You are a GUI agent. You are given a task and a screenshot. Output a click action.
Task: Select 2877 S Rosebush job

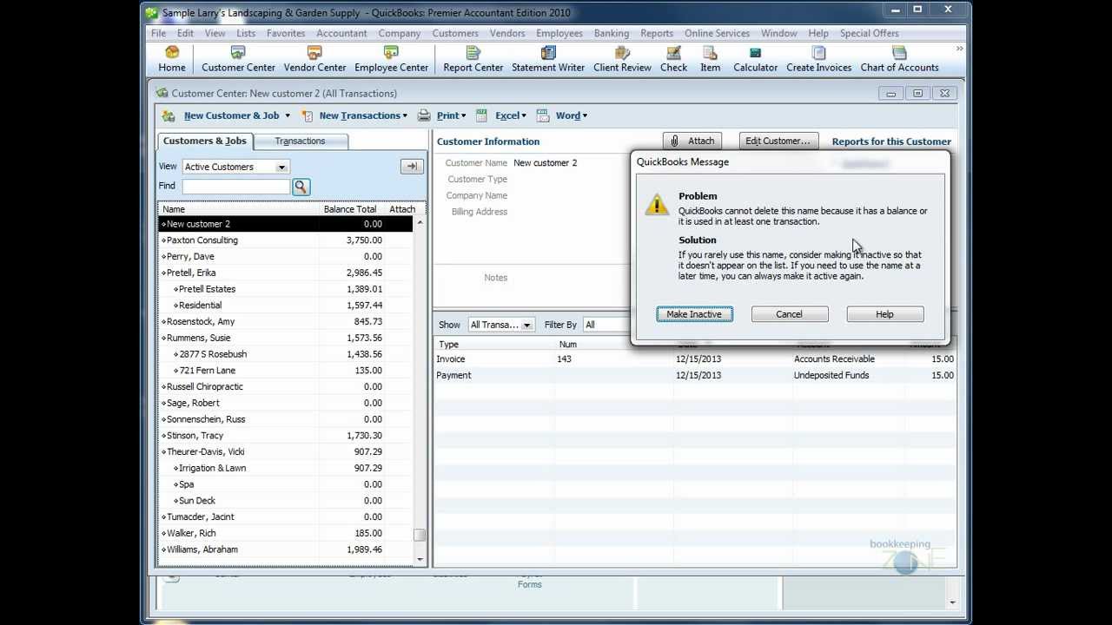286,354
